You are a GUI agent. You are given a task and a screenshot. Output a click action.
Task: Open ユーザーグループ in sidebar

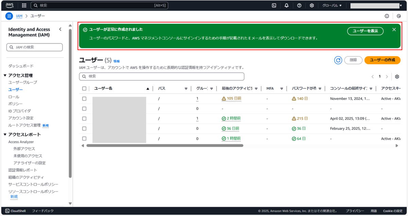[23, 82]
